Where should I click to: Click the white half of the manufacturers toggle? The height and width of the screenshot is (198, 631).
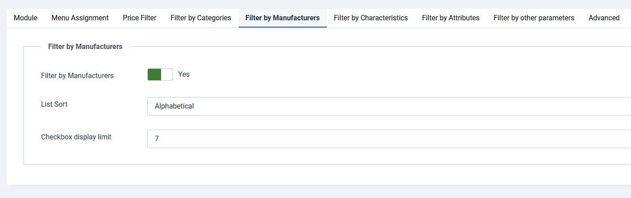point(167,75)
